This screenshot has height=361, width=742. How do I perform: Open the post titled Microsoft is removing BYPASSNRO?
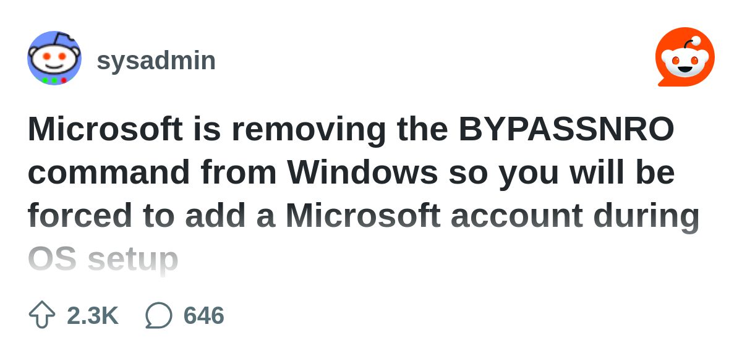click(364, 193)
